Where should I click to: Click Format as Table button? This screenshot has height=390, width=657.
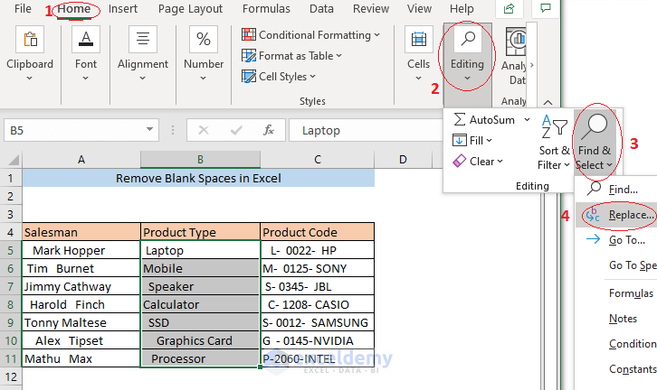(x=291, y=56)
